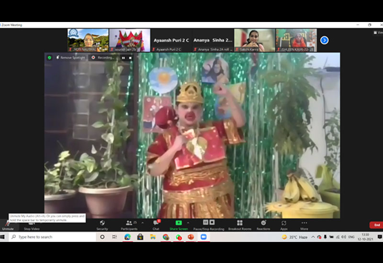Image resolution: width=383 pixels, height=263 pixels.
Task: Unmute your audio in Zoom
Action: tap(8, 226)
